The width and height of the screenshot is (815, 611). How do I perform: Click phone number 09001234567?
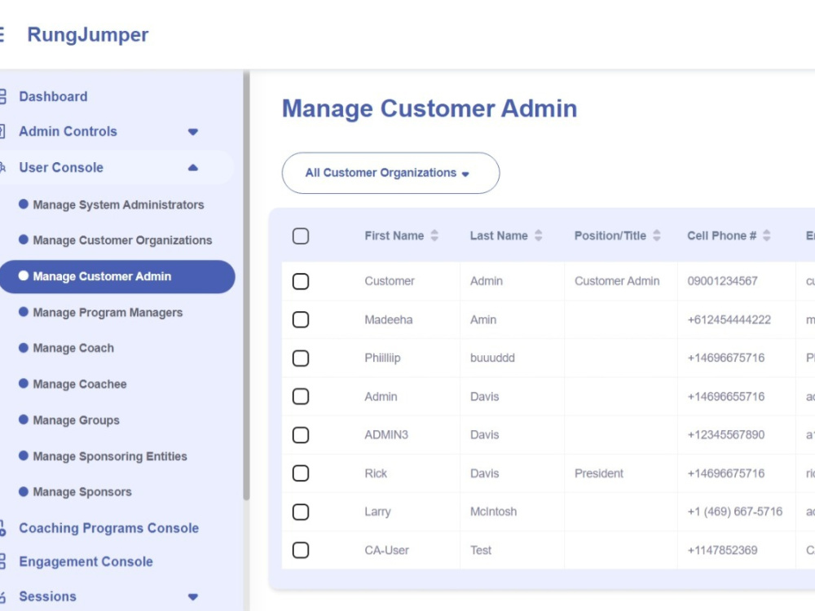coord(722,281)
